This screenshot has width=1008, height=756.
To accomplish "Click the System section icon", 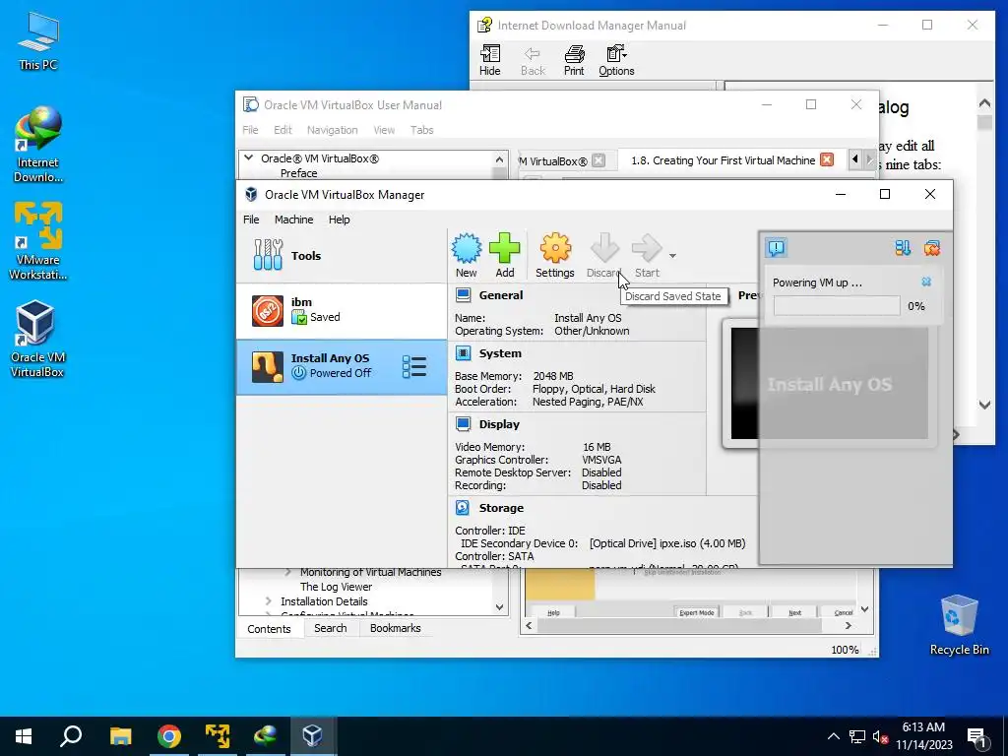I will 463,353.
